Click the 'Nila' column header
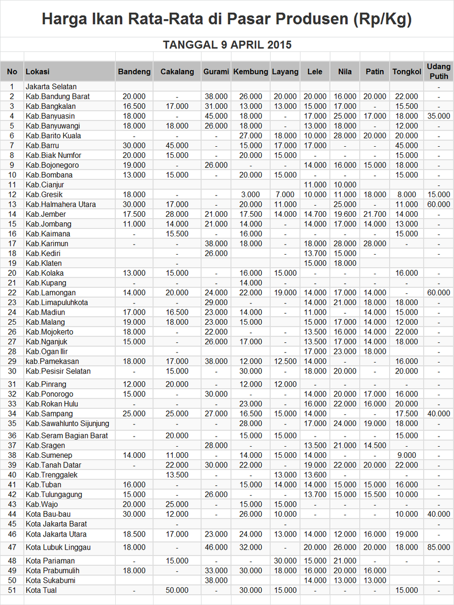 point(345,72)
